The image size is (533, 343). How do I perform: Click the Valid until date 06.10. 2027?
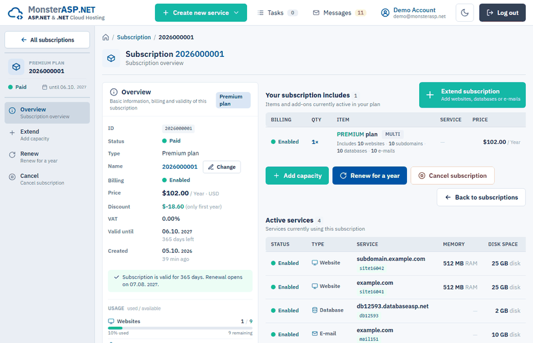coord(177,231)
